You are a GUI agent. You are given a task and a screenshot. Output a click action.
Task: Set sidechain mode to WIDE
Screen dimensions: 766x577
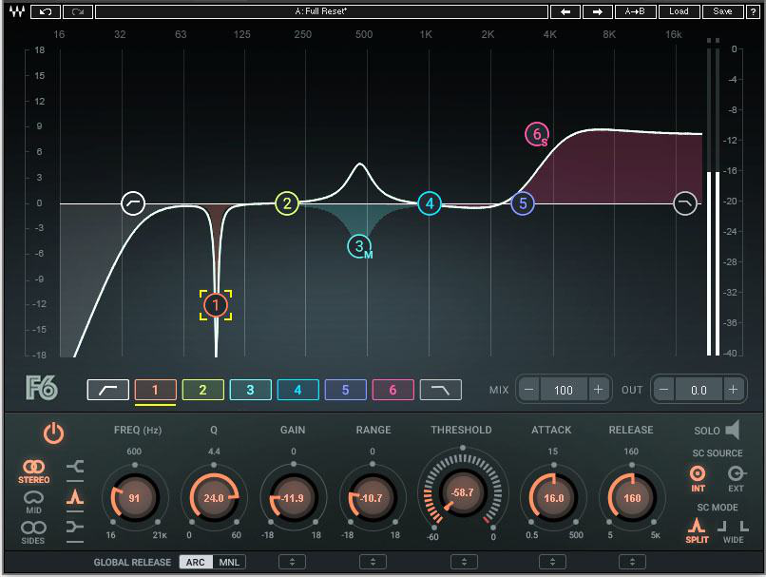click(x=734, y=531)
